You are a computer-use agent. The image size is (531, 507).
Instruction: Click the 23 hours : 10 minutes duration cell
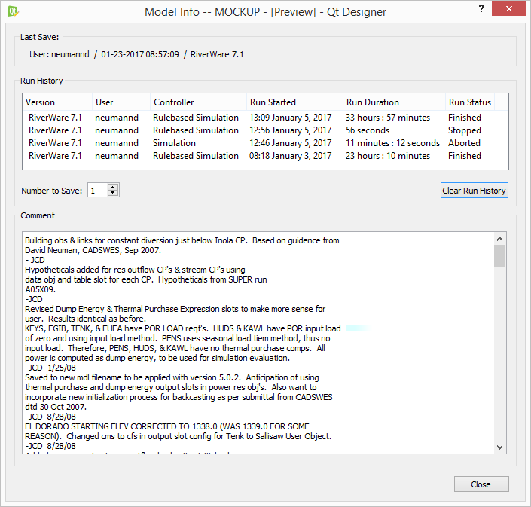(388, 156)
